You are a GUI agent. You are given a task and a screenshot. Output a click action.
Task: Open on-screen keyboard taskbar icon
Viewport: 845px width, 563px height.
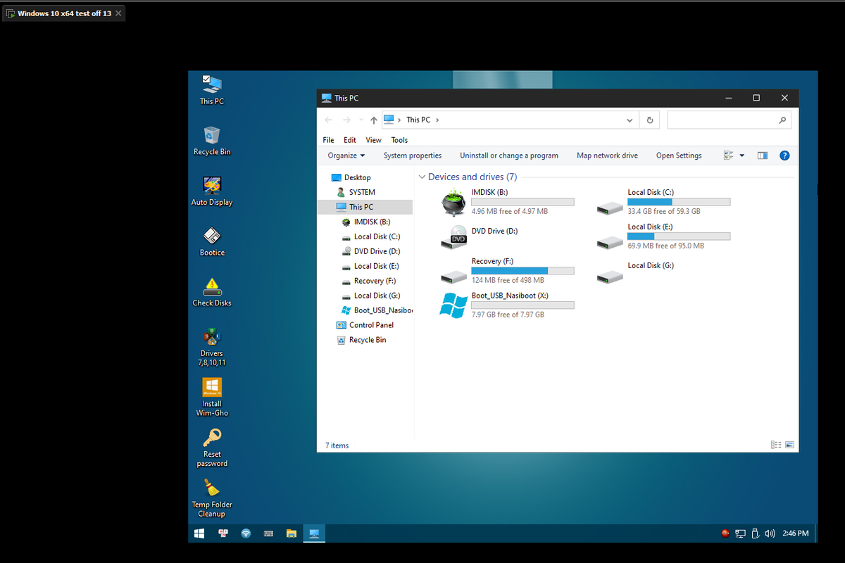click(268, 533)
